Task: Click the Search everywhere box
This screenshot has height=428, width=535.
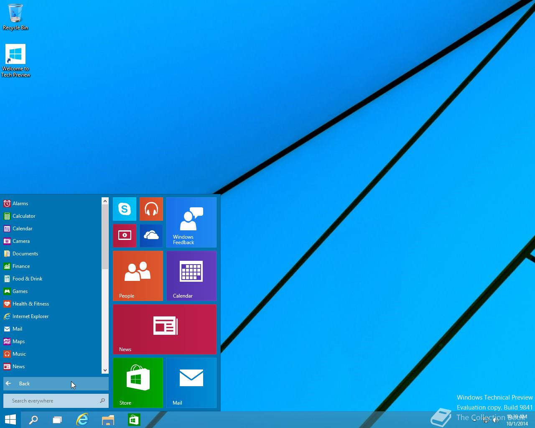Action: tap(56, 401)
